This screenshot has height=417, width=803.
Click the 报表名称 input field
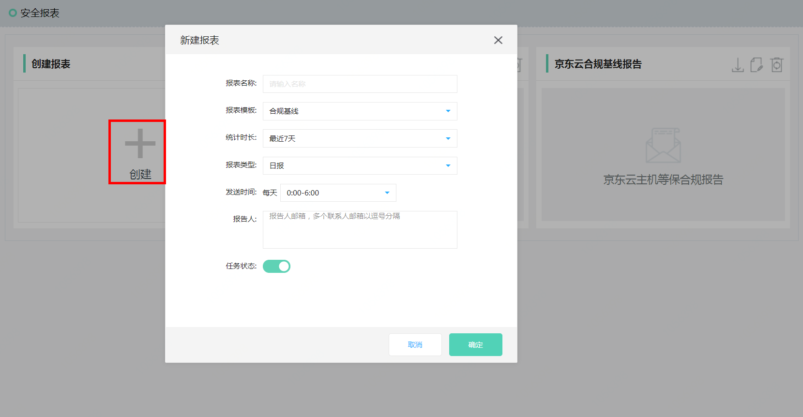[360, 84]
